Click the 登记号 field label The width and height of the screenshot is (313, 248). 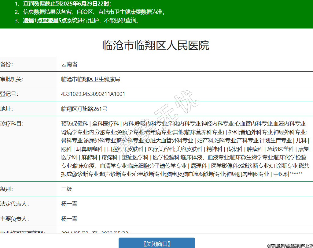tap(9, 94)
